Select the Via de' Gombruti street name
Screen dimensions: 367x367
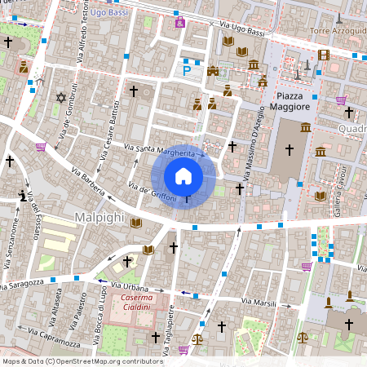coord(68,111)
